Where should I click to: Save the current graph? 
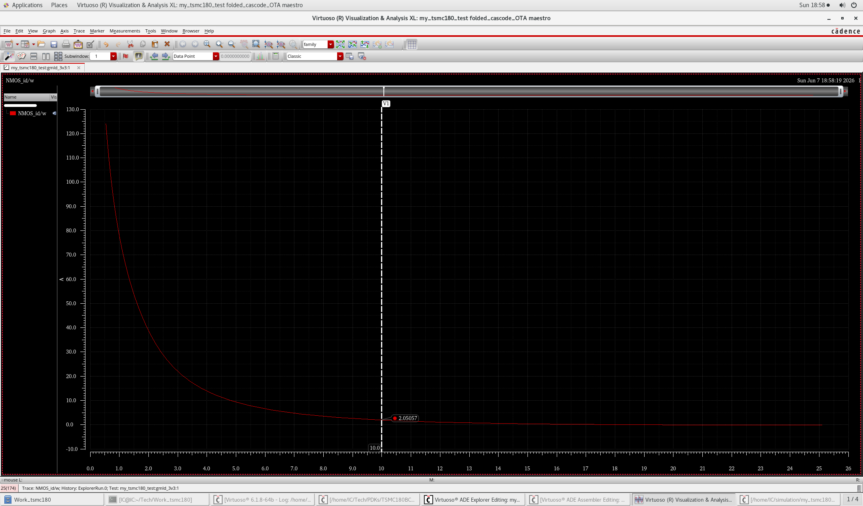(54, 44)
